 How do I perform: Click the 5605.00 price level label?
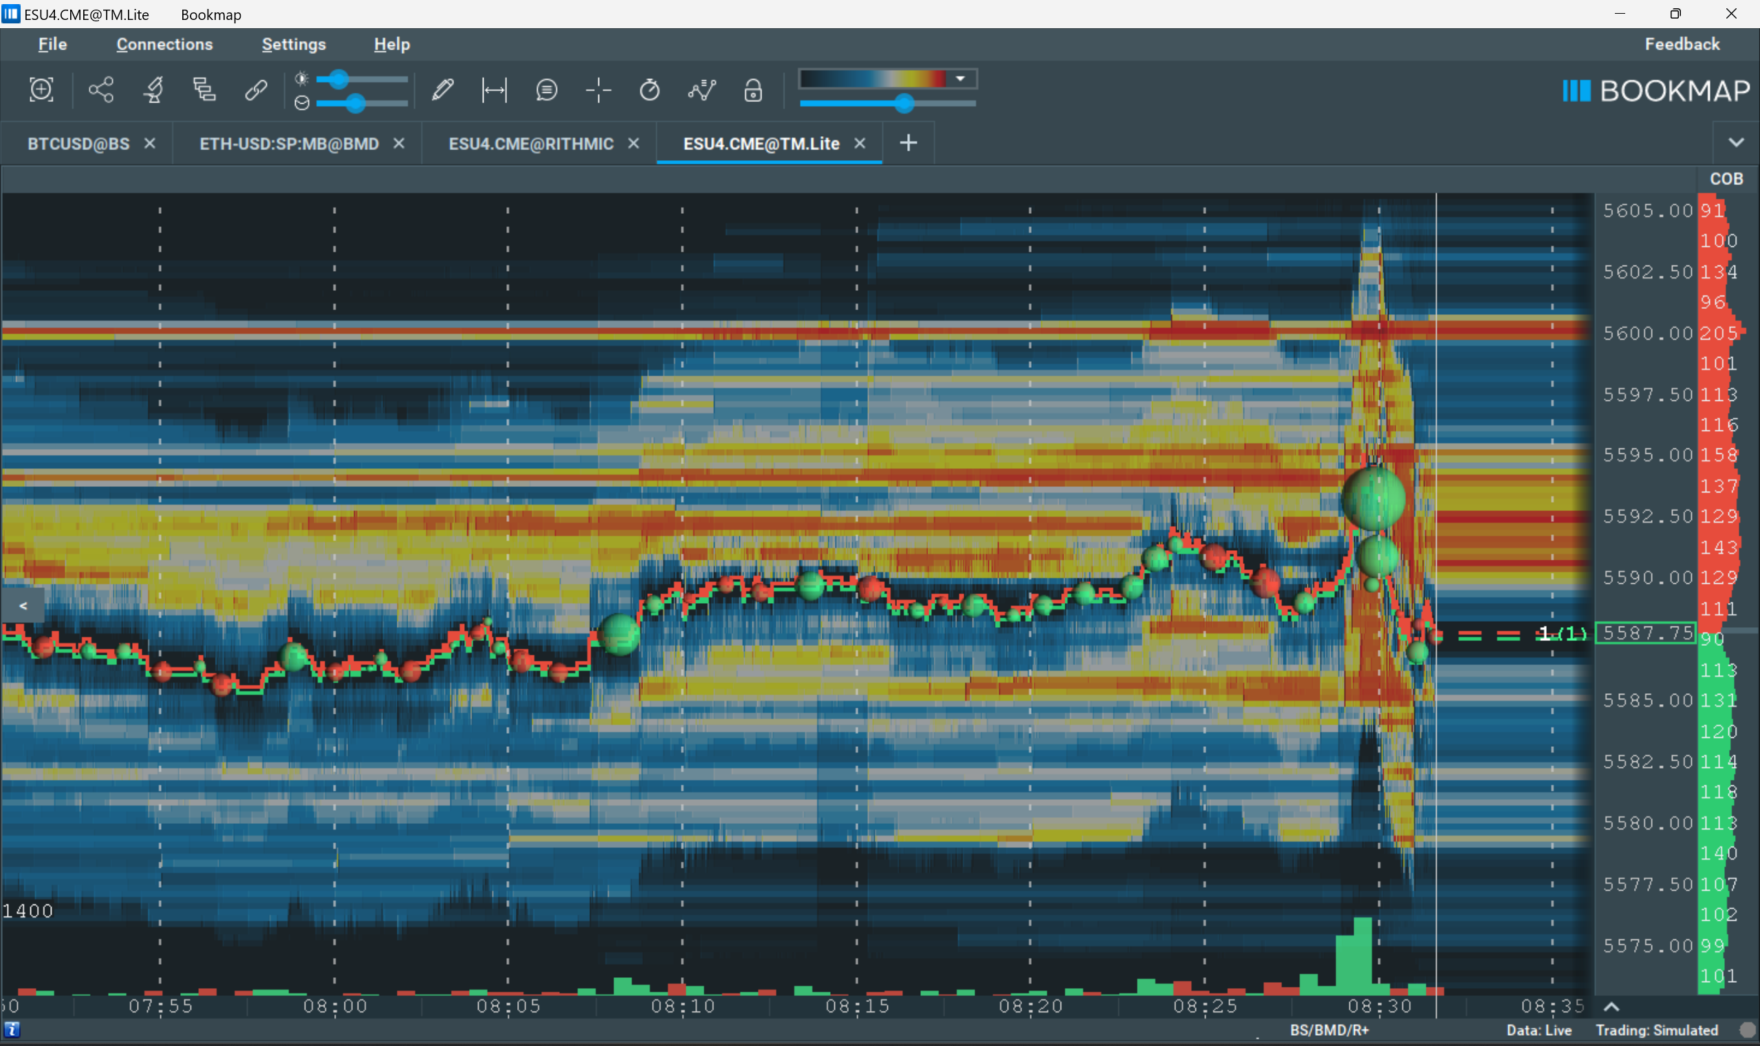click(1647, 210)
